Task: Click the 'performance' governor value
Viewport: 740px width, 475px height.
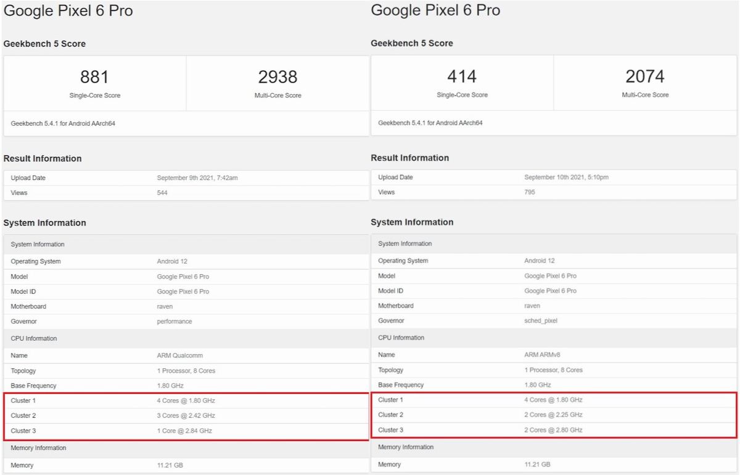Action: pos(175,322)
